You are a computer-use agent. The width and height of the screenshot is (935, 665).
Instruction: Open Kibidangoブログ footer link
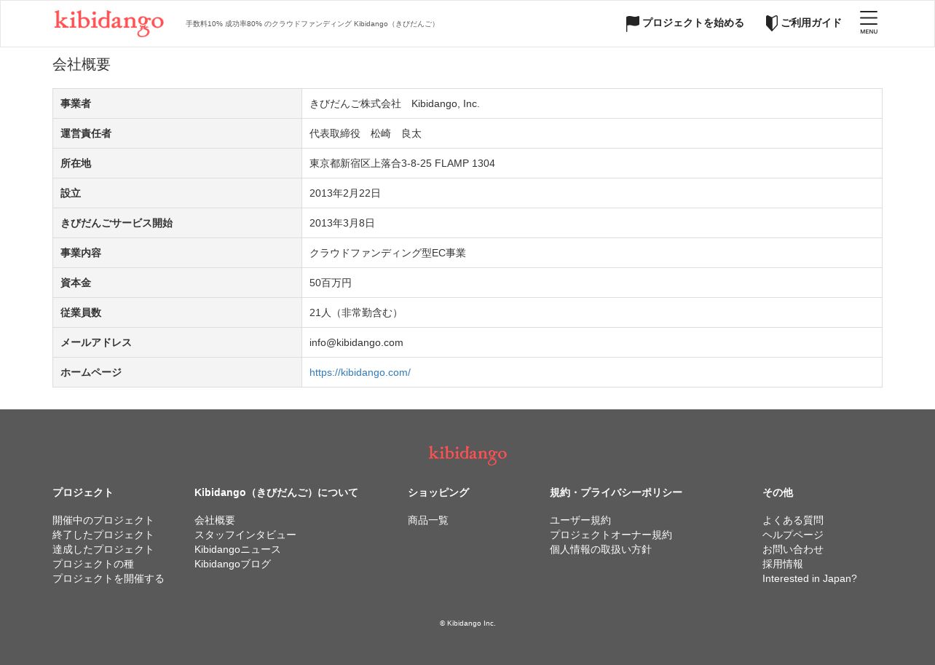(x=232, y=564)
